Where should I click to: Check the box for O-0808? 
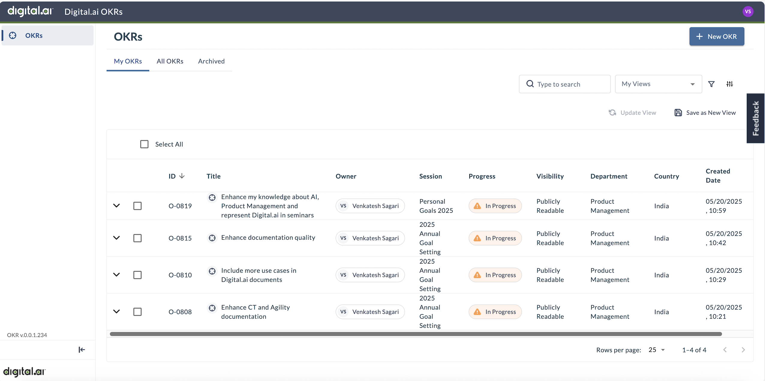click(x=137, y=312)
